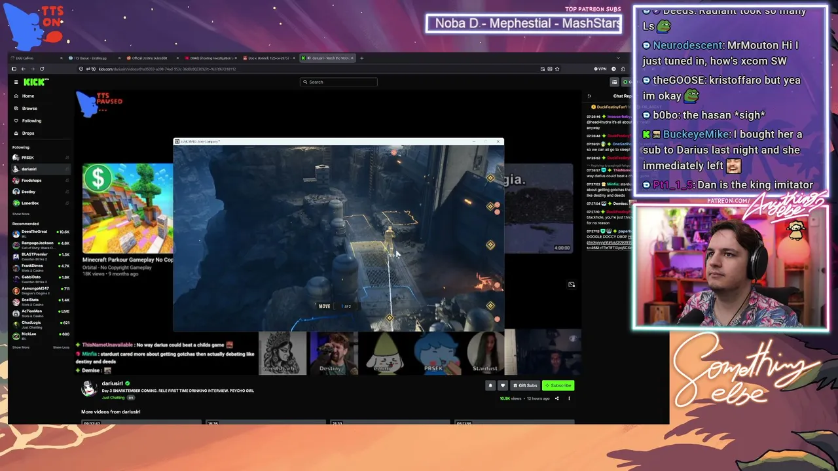Click the 4:00:00 video thumbnail
Image resolution: width=838 pixels, height=471 pixels.
click(538, 208)
